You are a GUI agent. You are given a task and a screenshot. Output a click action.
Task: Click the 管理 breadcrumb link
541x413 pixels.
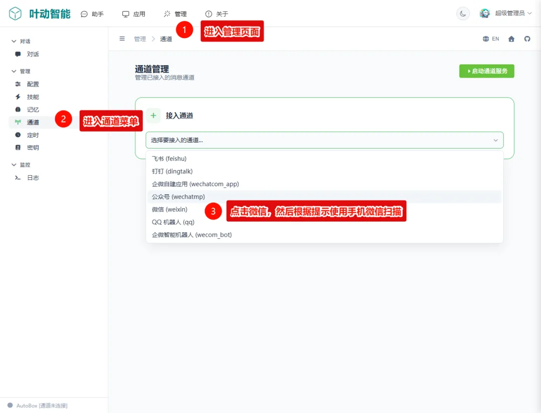coord(140,39)
